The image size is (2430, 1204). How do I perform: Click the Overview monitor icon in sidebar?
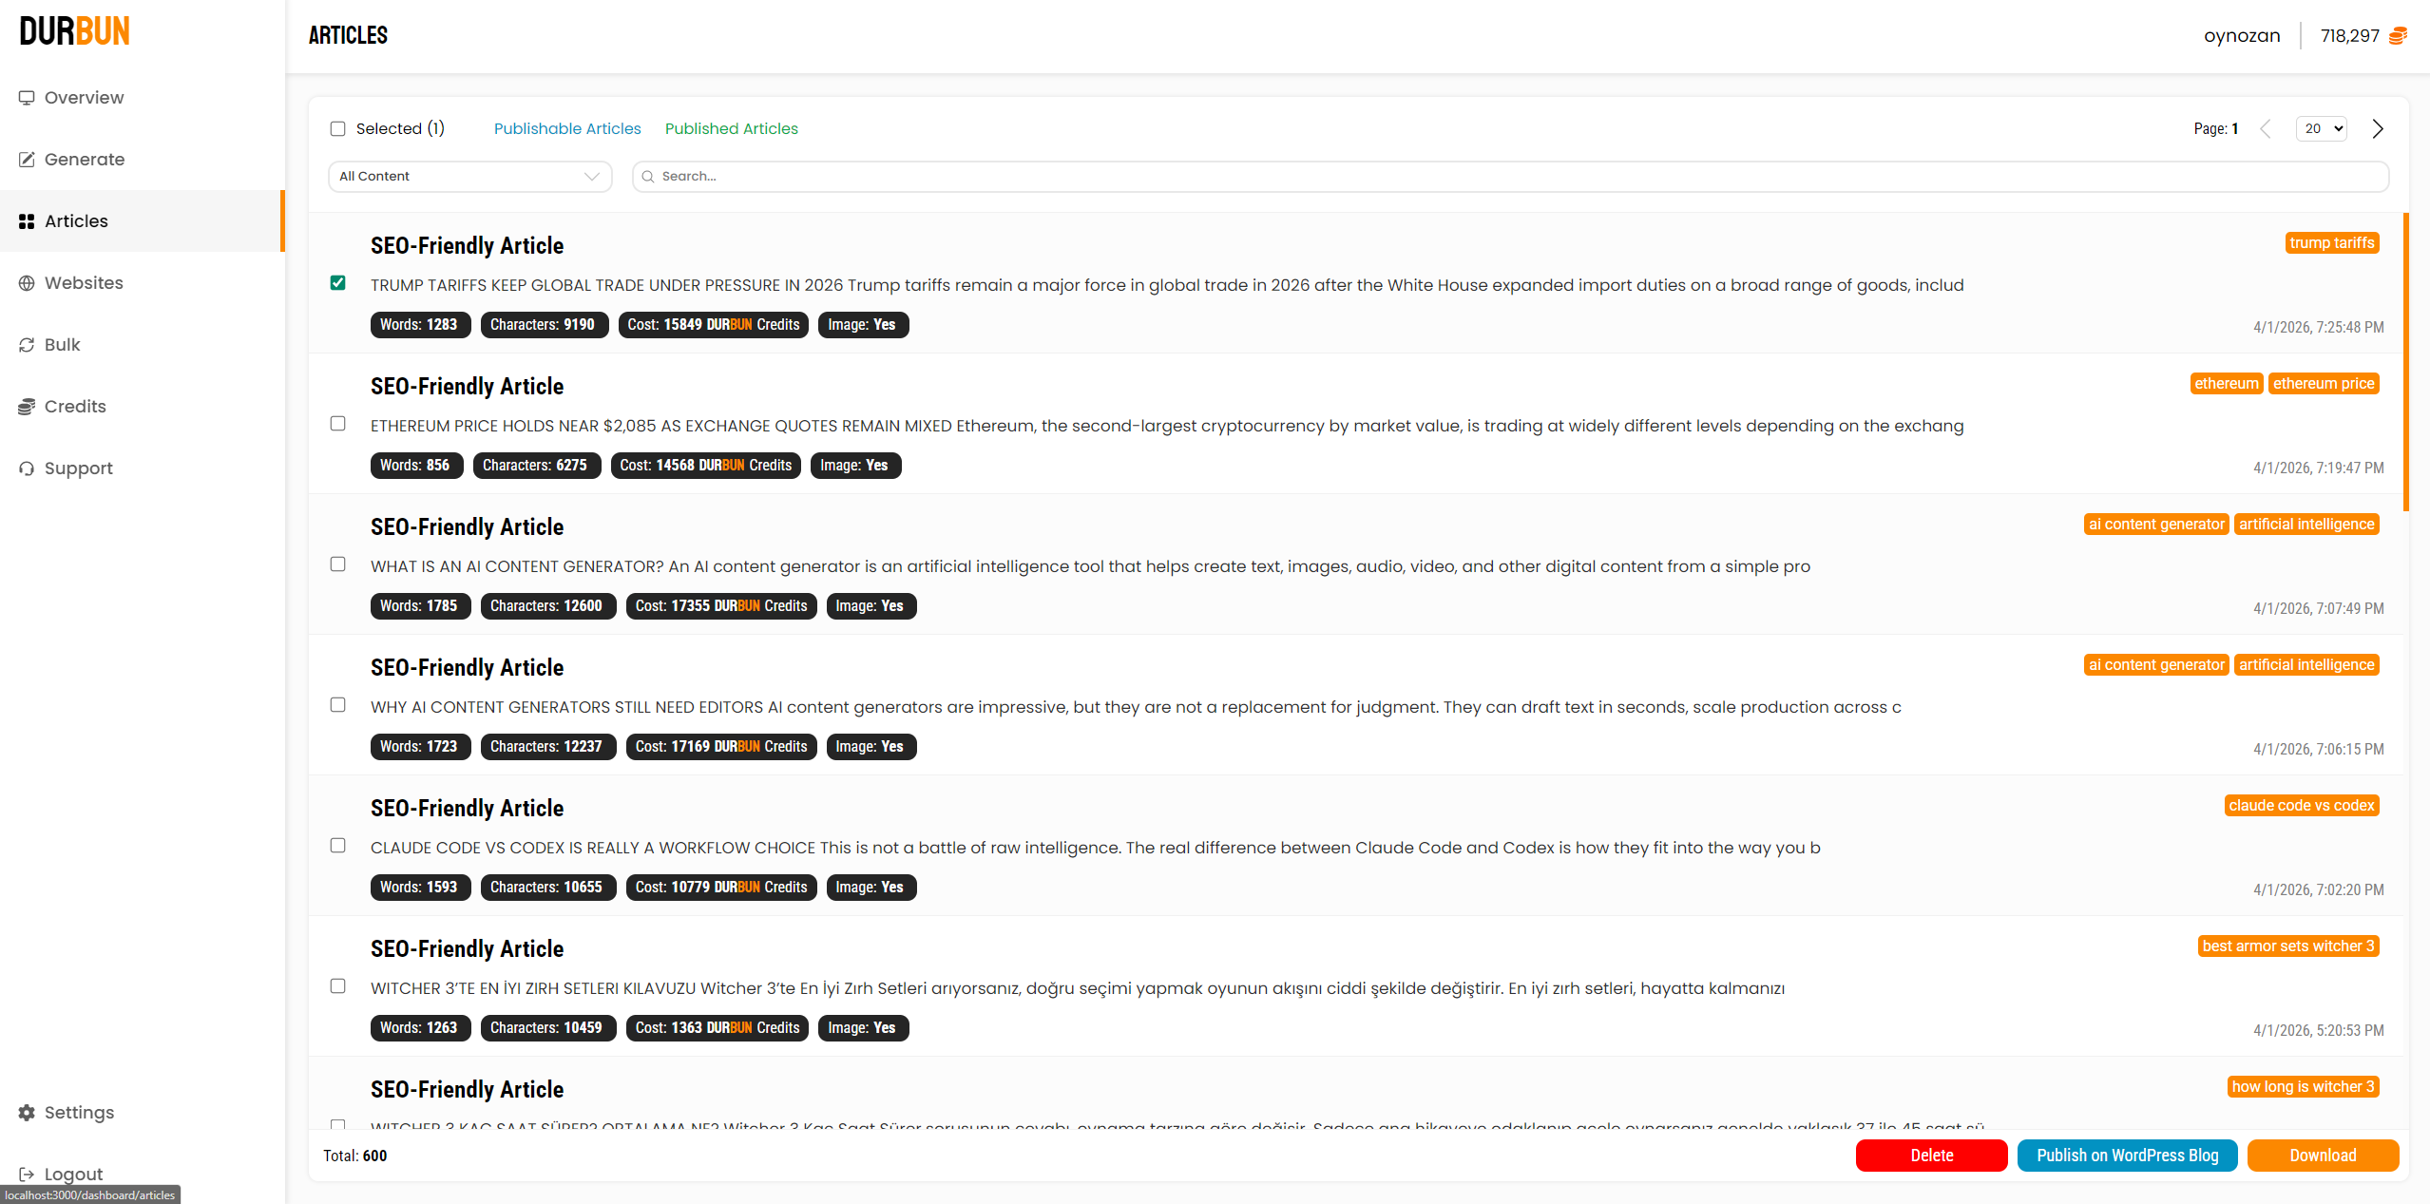tap(27, 98)
